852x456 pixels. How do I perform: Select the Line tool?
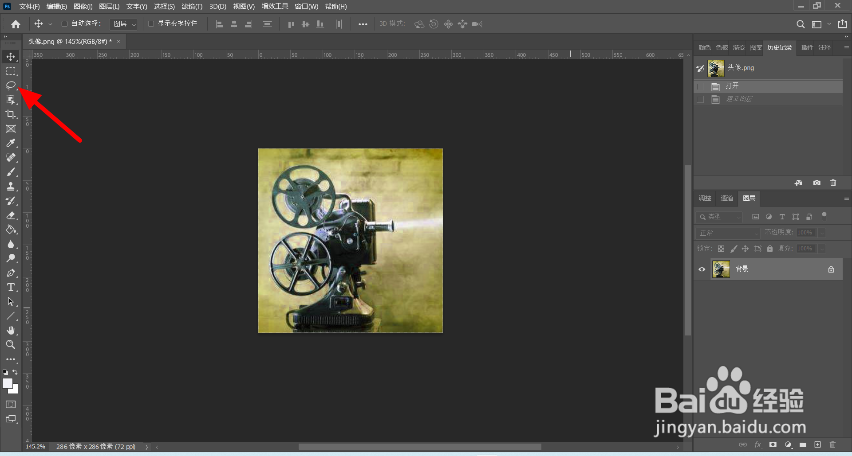(11, 316)
